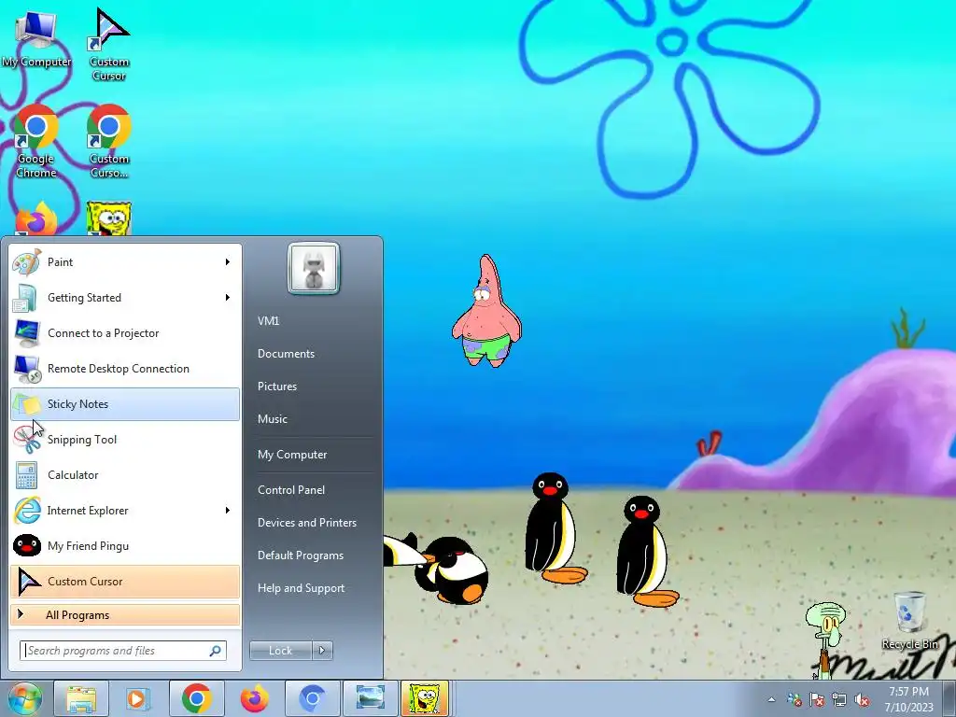Screen dimensions: 956x717
Task: Open shutdown options arrow next to Lock
Action: tap(322, 651)
